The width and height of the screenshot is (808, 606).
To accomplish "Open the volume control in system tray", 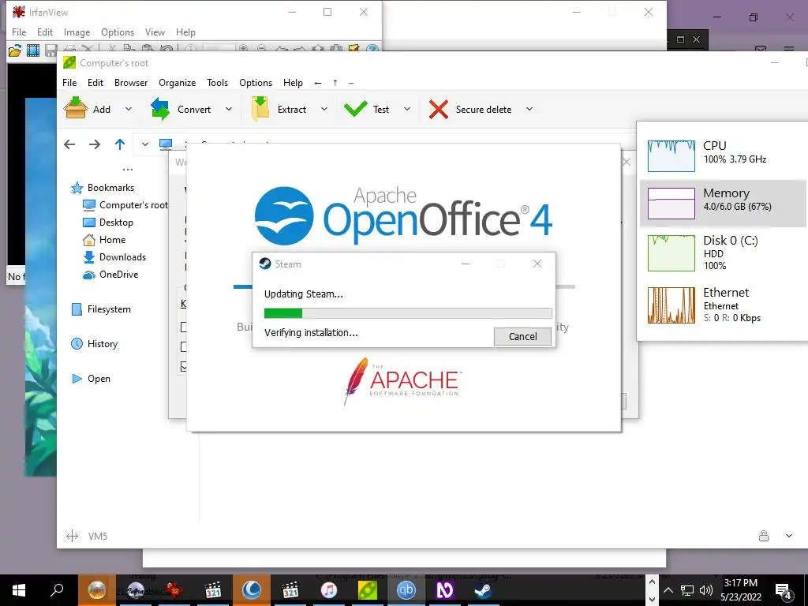I will pos(706,590).
